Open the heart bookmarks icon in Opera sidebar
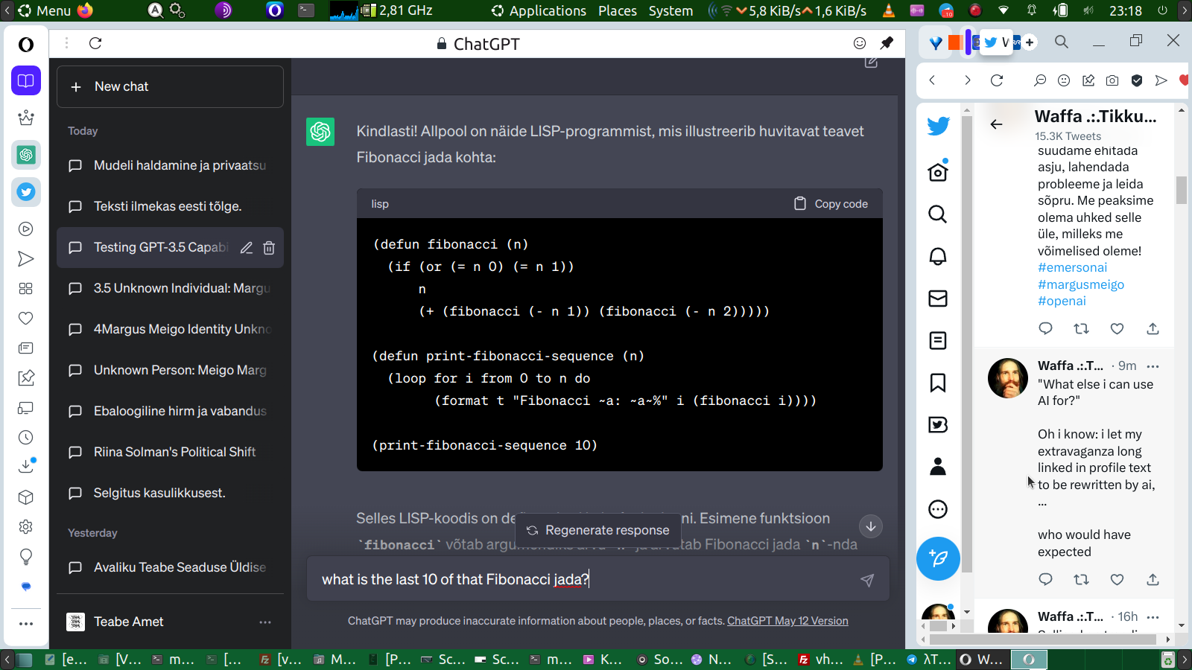Screen dimensions: 1192x670 click(x=26, y=319)
